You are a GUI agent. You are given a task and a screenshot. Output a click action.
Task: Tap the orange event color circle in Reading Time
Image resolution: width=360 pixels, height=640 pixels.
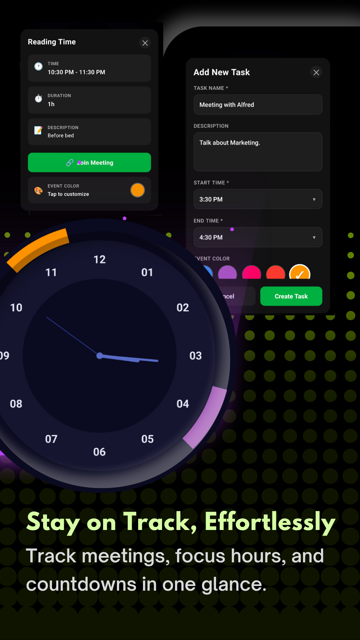(138, 190)
